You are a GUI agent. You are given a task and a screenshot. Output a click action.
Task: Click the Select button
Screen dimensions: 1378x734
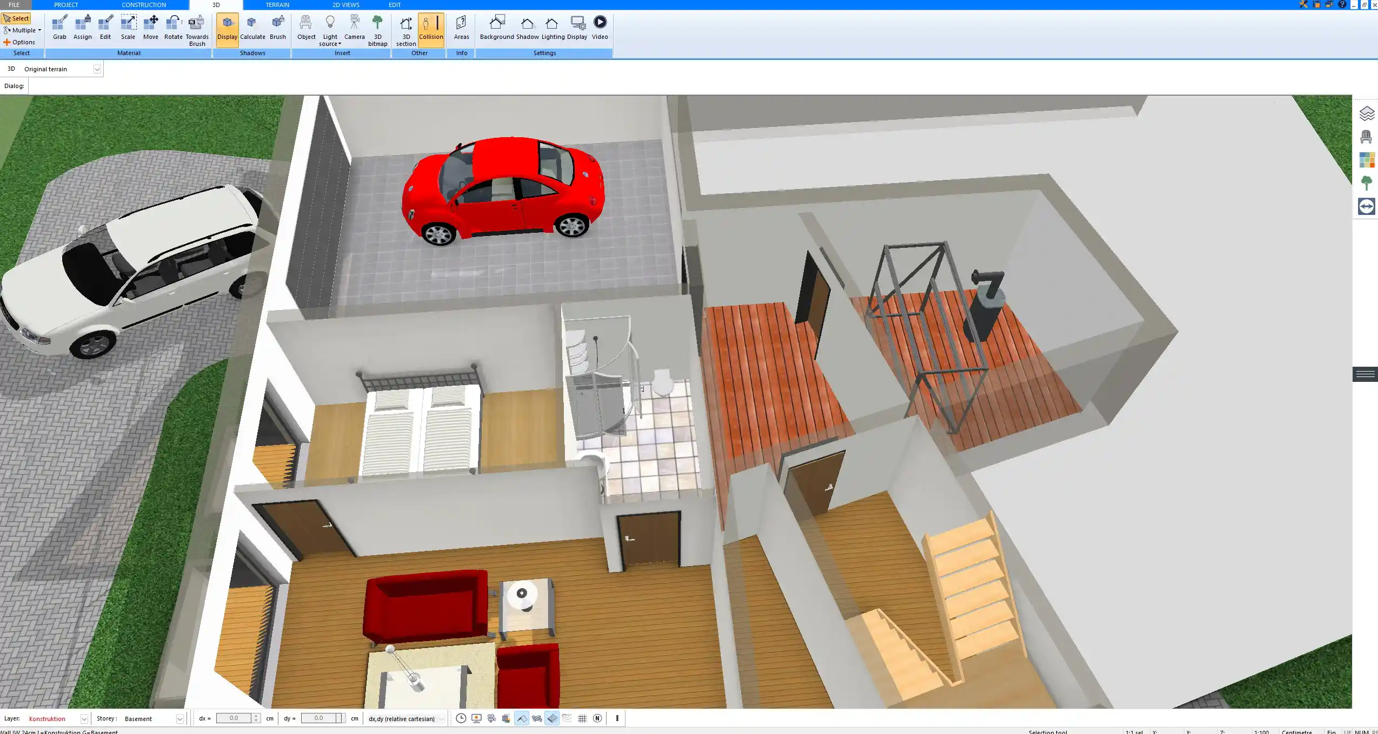click(16, 18)
